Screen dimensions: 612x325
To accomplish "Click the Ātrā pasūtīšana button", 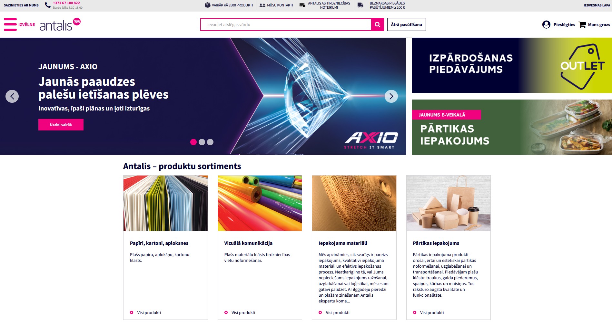I will [406, 24].
